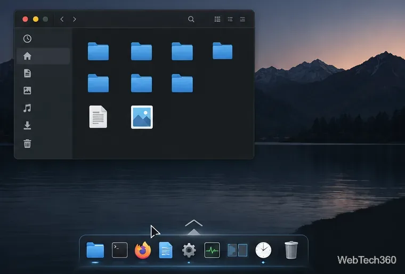Select the picture file thumbnail

(x=142, y=117)
